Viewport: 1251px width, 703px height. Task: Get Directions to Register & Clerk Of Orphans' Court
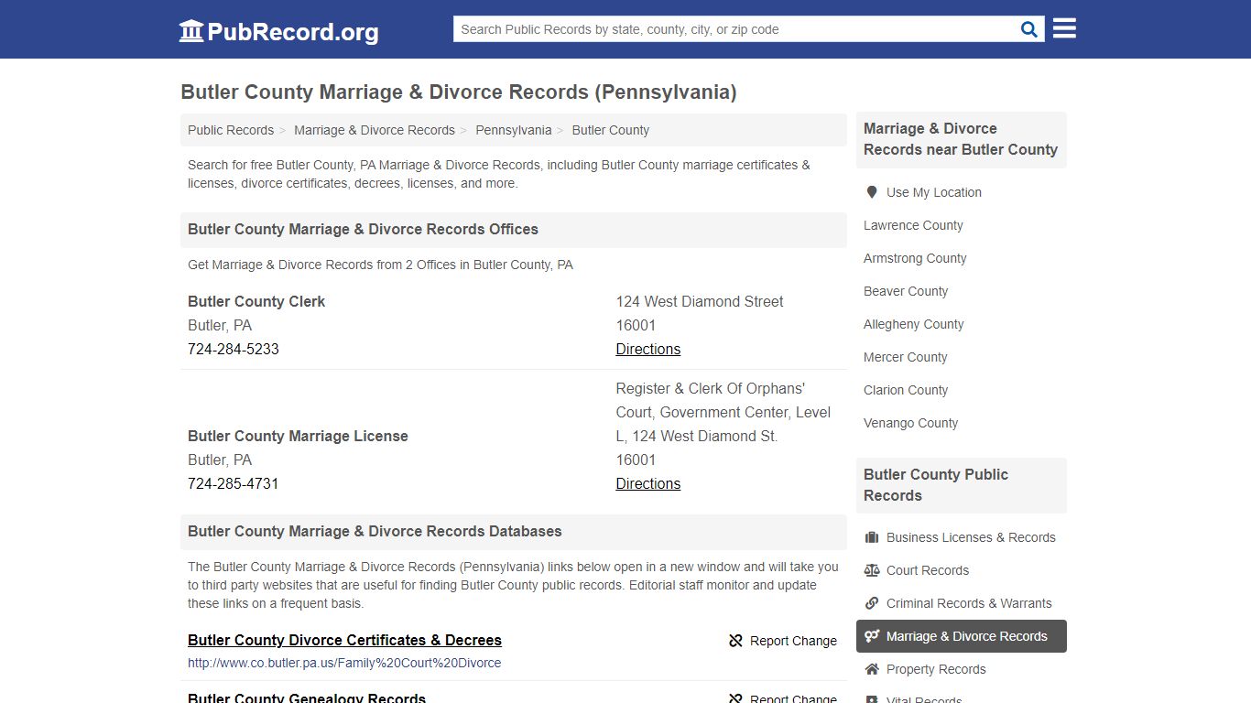coord(648,483)
